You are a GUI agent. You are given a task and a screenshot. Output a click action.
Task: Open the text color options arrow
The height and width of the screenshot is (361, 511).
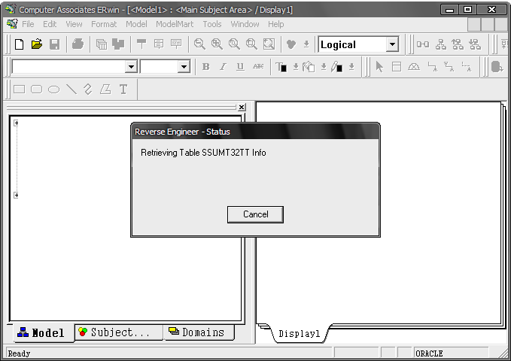click(x=296, y=67)
